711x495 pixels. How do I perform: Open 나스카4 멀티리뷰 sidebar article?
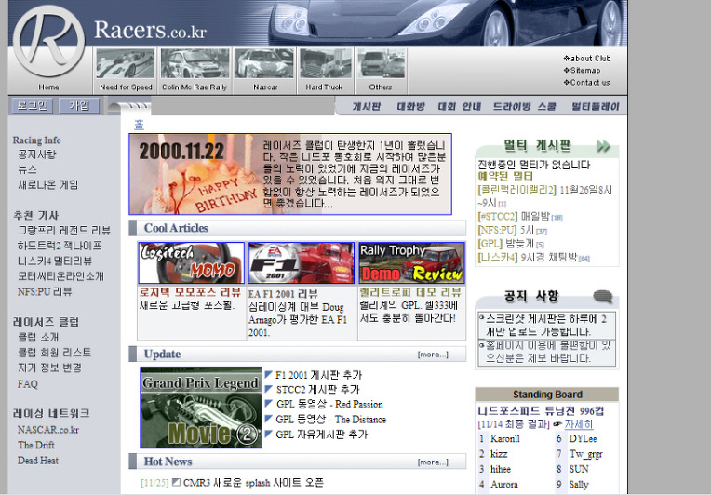pos(55,261)
